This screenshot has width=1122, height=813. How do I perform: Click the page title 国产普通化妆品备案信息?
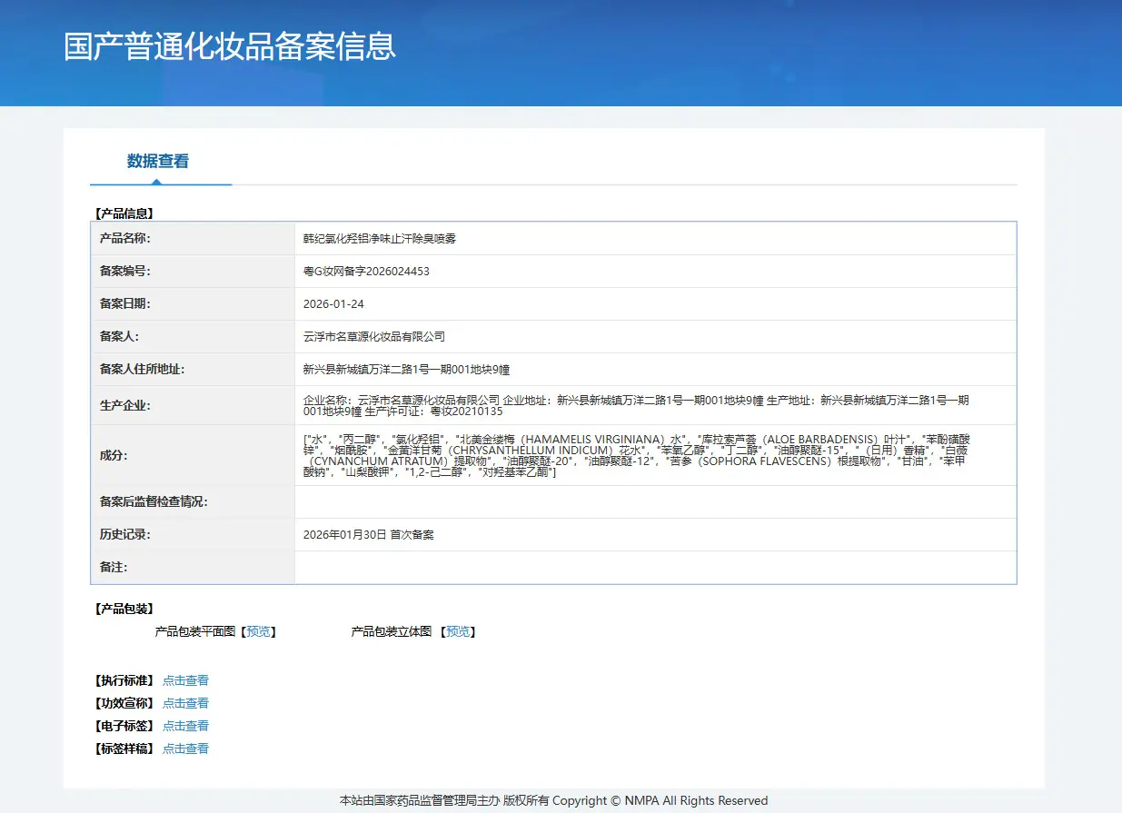230,46
